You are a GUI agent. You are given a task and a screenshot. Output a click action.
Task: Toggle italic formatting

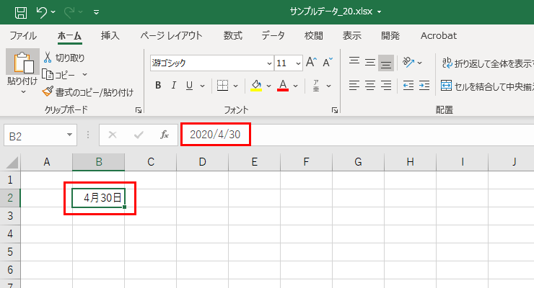(174, 85)
